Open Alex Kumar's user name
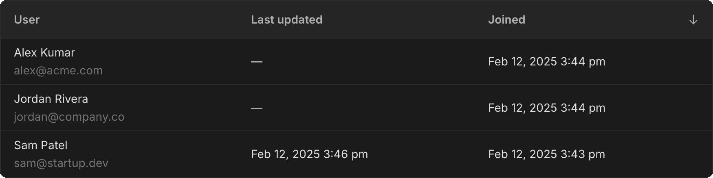Viewport: 713px width, 178px height. [x=44, y=53]
